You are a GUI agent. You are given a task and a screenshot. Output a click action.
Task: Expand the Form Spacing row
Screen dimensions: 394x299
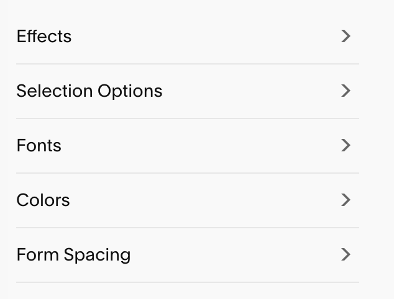point(188,255)
